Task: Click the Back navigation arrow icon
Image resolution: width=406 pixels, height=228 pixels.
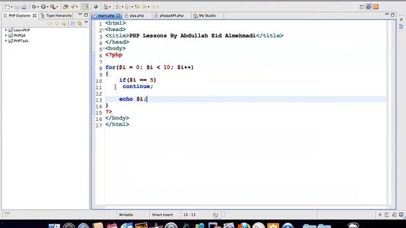Action: 145,7
